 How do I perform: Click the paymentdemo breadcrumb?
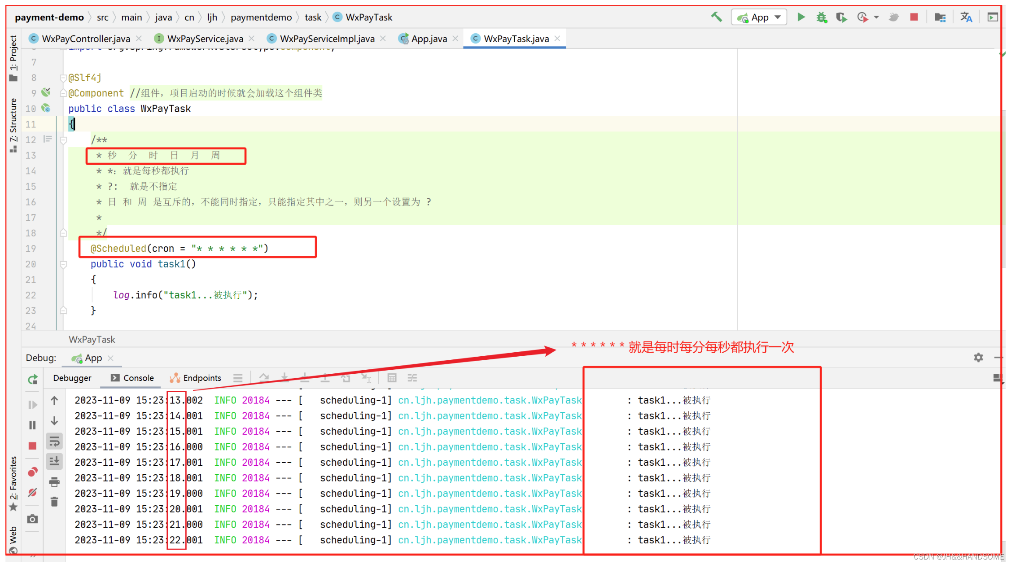pyautogui.click(x=261, y=17)
